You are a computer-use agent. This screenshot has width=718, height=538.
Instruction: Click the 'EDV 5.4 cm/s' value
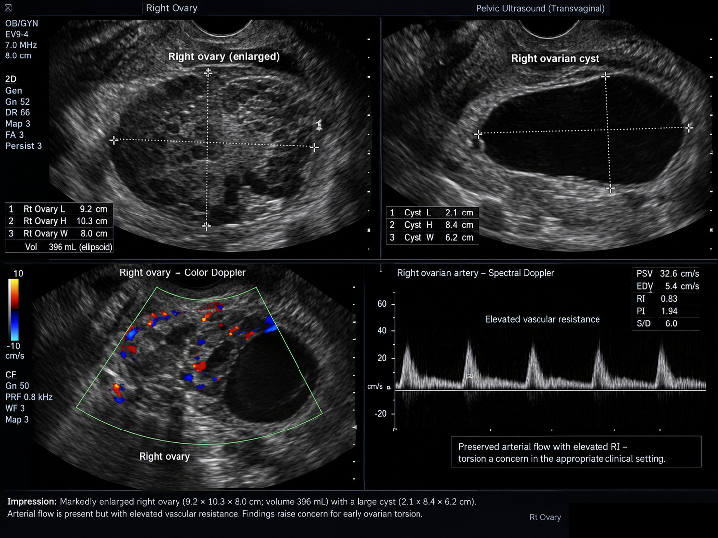(x=667, y=286)
